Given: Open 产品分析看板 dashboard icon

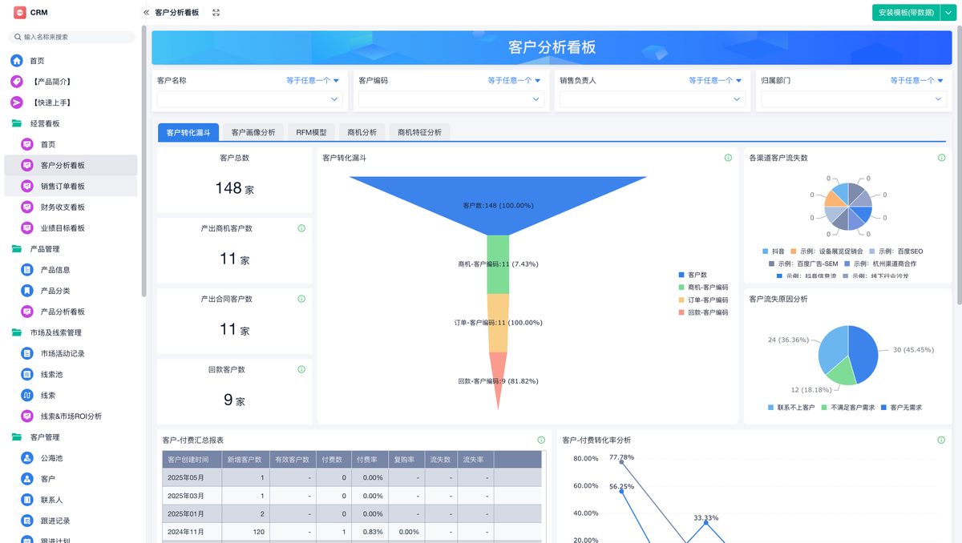Looking at the screenshot, I should [x=27, y=312].
